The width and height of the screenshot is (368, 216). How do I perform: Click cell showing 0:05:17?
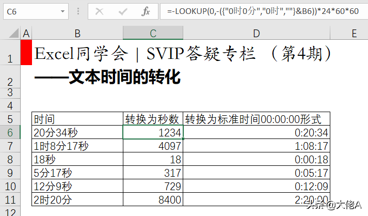point(257,172)
